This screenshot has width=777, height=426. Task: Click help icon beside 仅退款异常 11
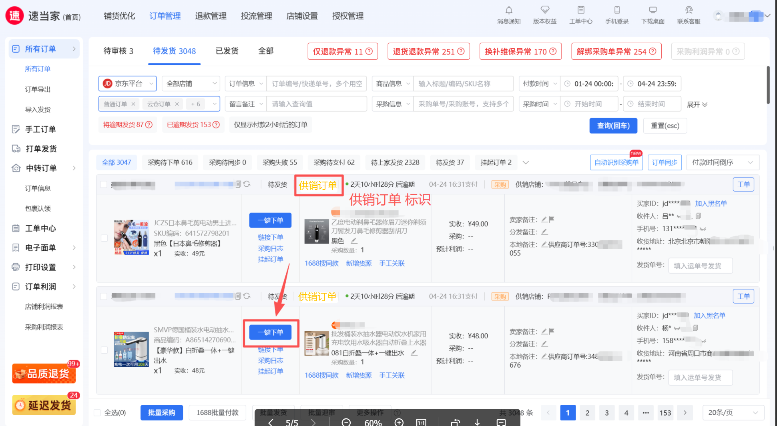coord(369,52)
